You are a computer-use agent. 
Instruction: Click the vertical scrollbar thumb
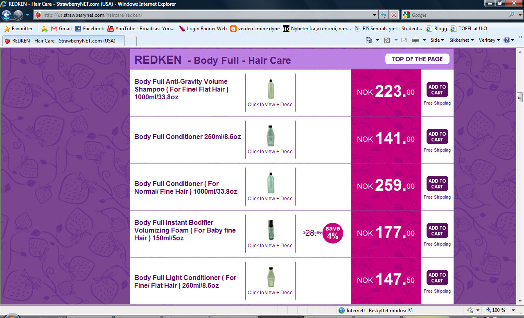click(520, 97)
